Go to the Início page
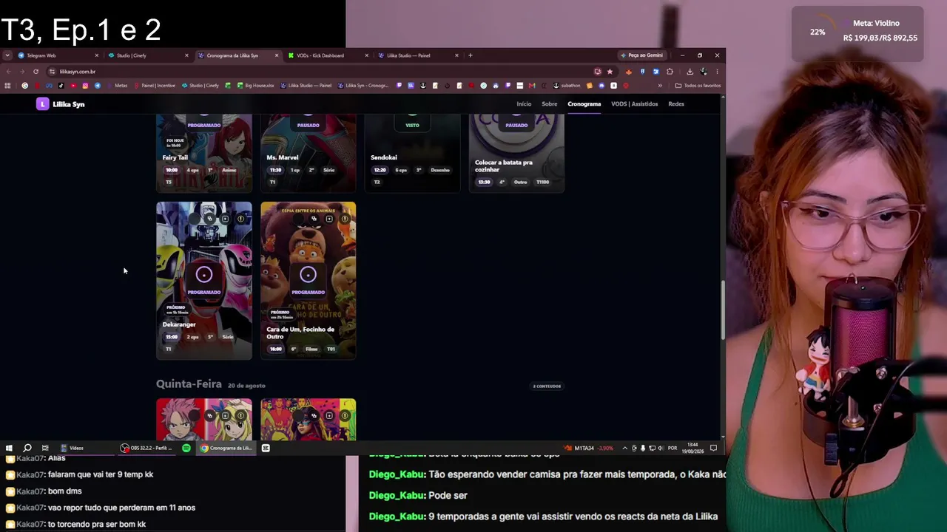 pyautogui.click(x=524, y=104)
